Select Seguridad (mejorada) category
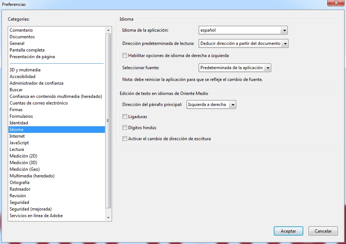Viewport: 346px width, 244px height. pos(31,209)
